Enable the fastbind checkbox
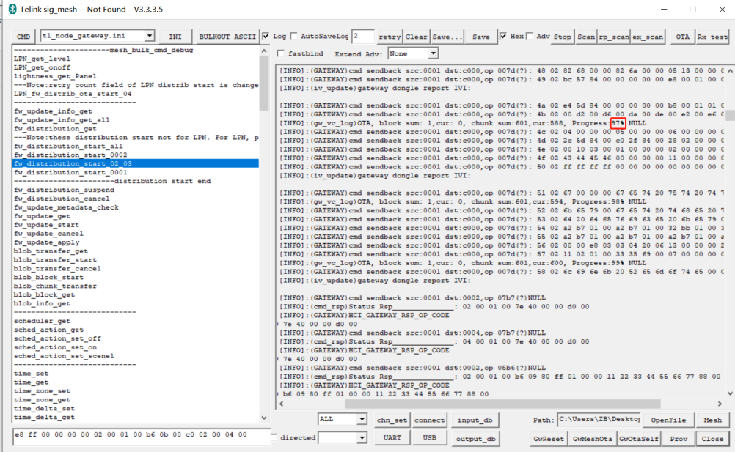 tap(281, 53)
